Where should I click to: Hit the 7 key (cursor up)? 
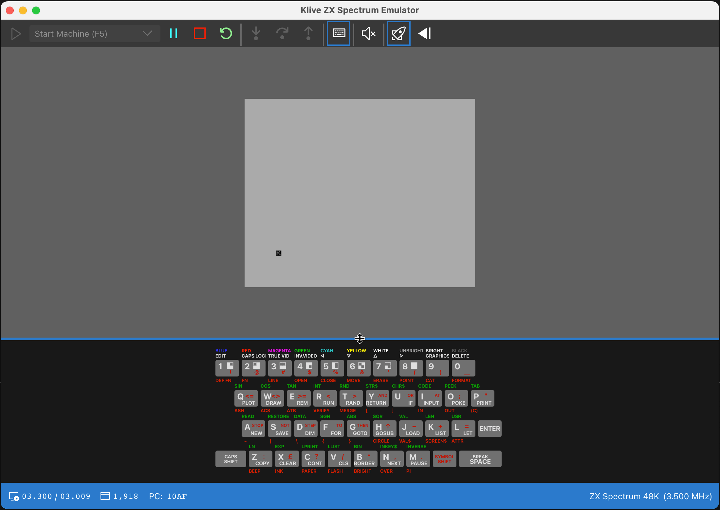[385, 368]
